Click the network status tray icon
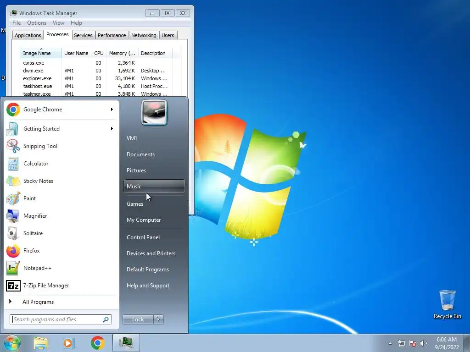 401,343
